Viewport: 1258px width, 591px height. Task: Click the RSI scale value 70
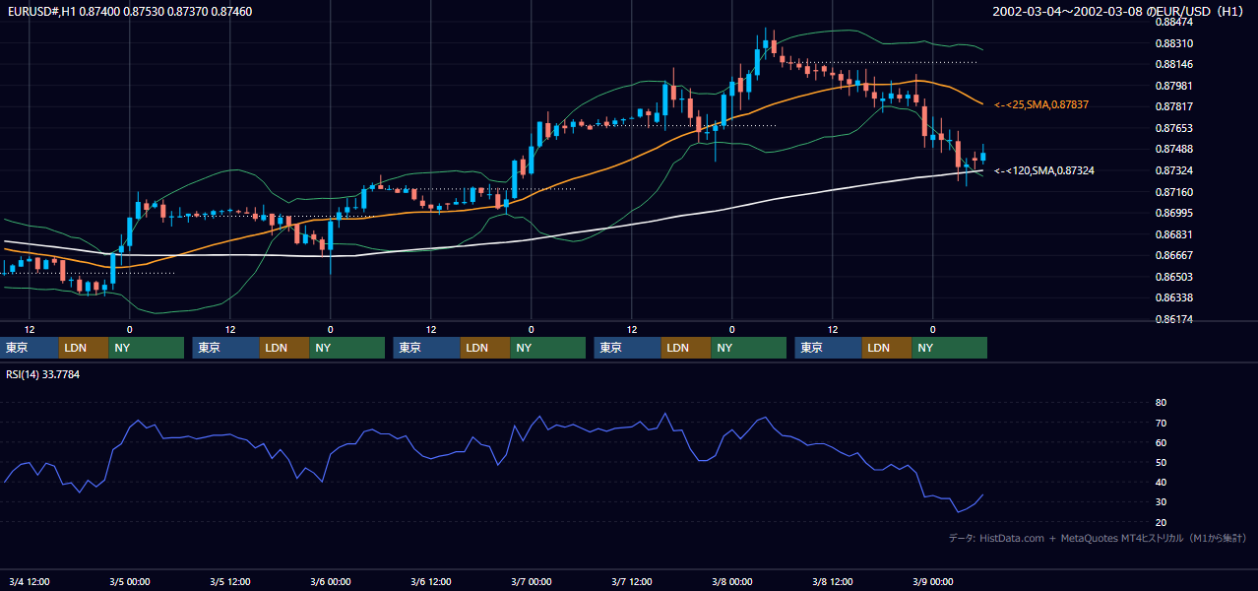pos(1161,423)
